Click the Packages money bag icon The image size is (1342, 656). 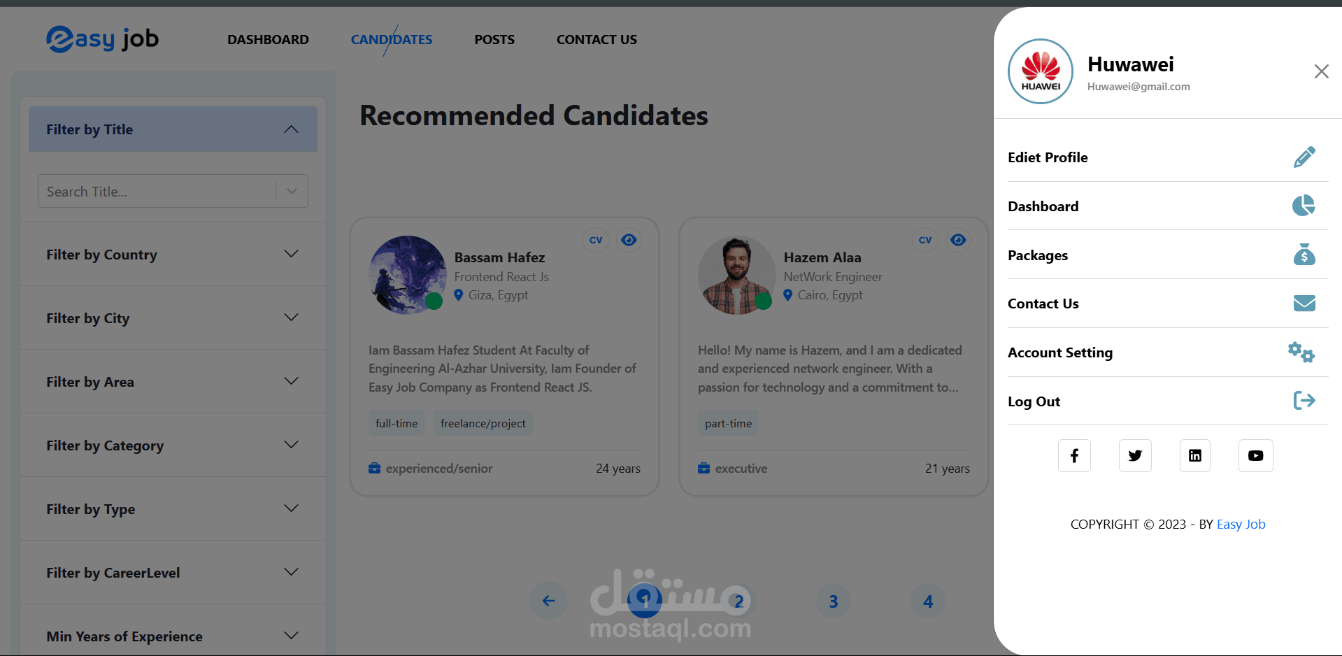click(x=1304, y=255)
